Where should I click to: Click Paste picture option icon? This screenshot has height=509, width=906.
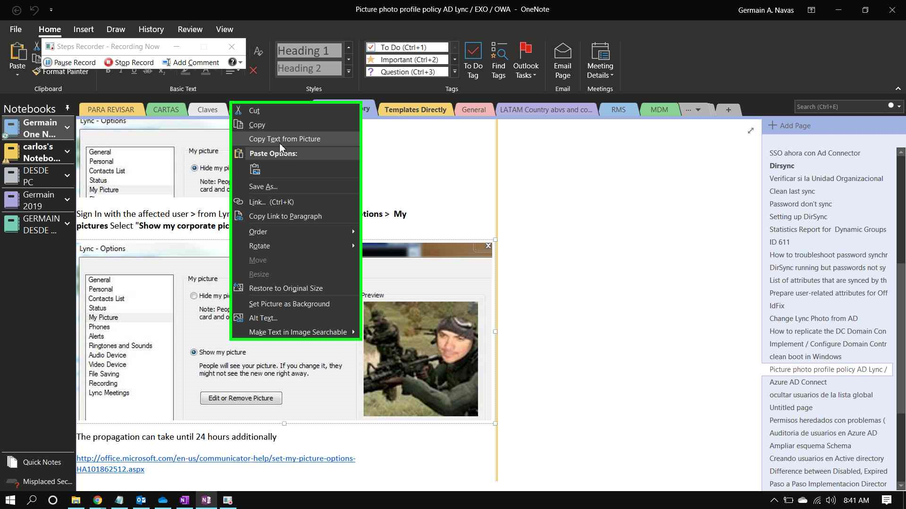pyautogui.click(x=255, y=169)
